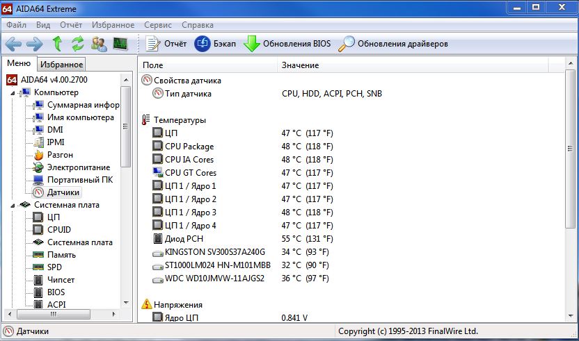Click the forward arrow toolbar icon

pyautogui.click(x=35, y=44)
